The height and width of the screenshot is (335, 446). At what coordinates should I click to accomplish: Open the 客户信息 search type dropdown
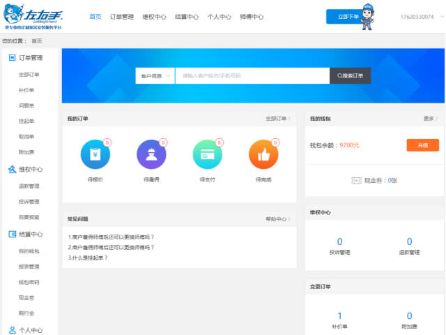tap(155, 75)
